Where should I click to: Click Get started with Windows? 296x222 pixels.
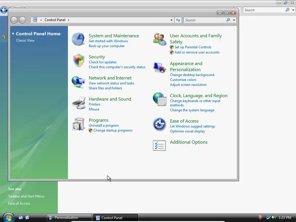(108, 41)
